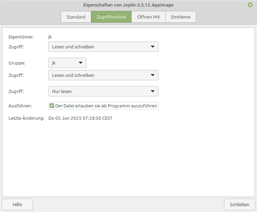This screenshot has width=257, height=212.
Task: Close the properties window with green X icon
Action: point(250,5)
